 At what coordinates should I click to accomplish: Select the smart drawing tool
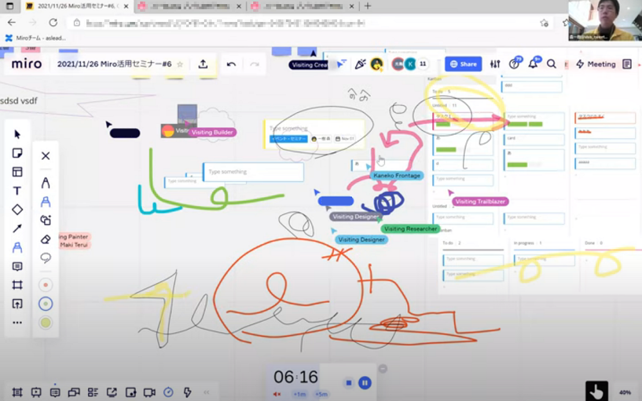45,220
